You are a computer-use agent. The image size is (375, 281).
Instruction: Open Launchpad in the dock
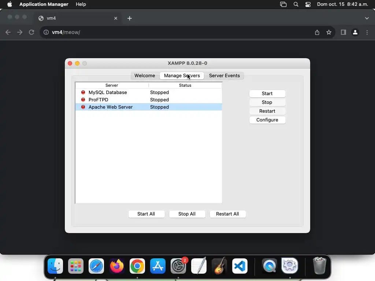76,266
